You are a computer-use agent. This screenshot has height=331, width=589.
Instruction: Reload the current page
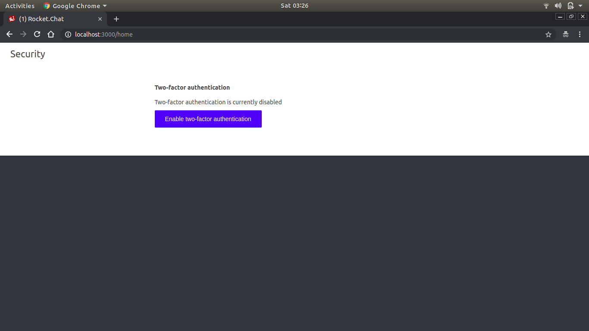[x=37, y=34]
